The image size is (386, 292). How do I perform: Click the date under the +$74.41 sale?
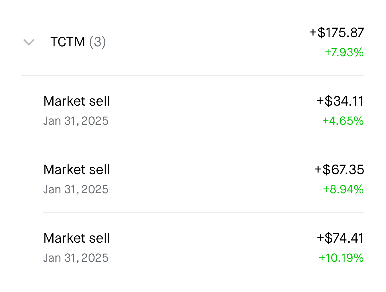pos(76,258)
